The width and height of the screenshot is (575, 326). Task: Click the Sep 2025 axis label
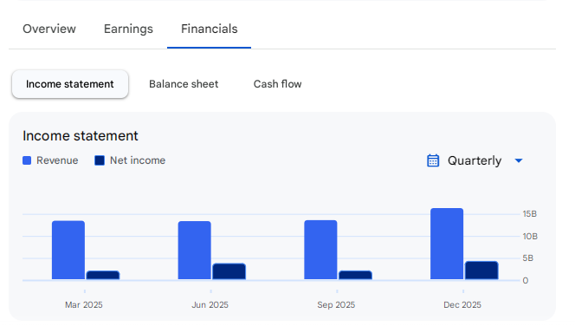[x=336, y=304]
